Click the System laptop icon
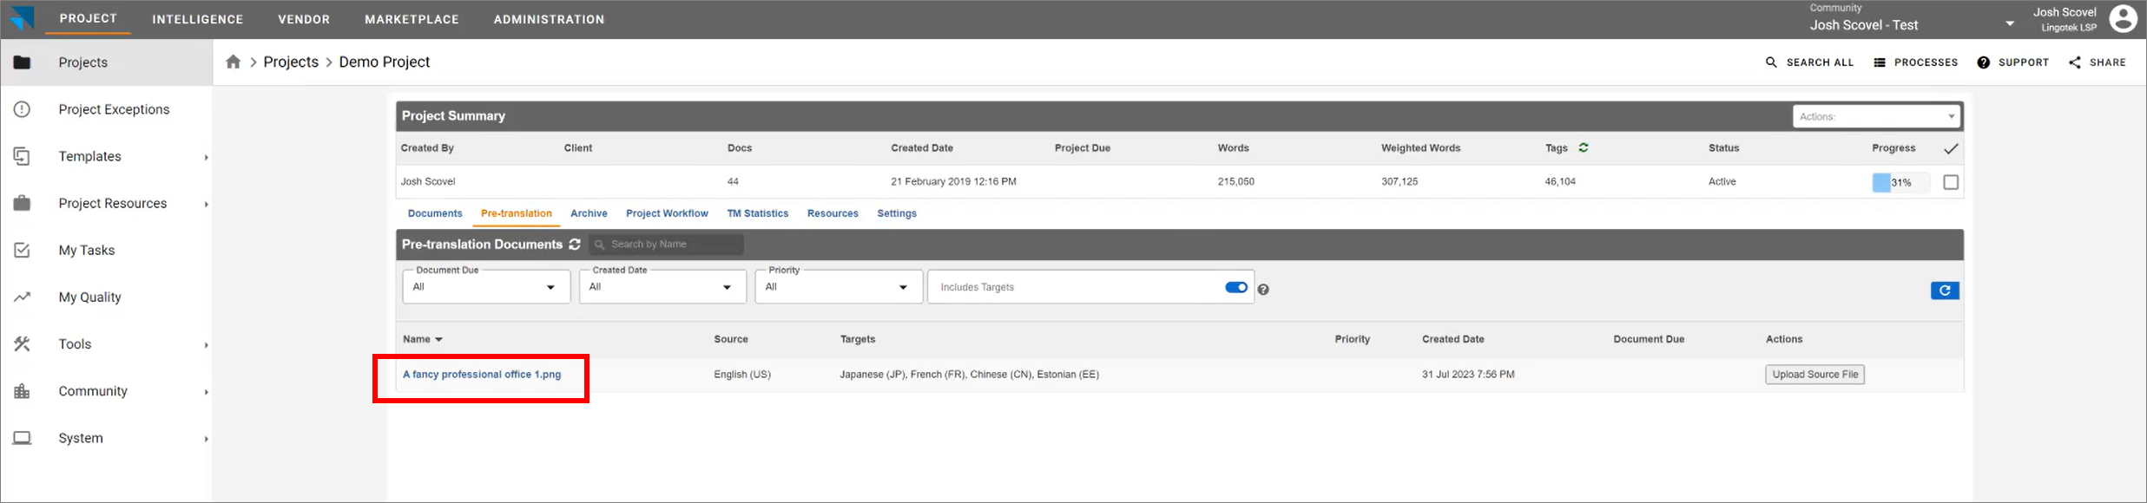Viewport: 2147px width, 503px height. point(22,438)
